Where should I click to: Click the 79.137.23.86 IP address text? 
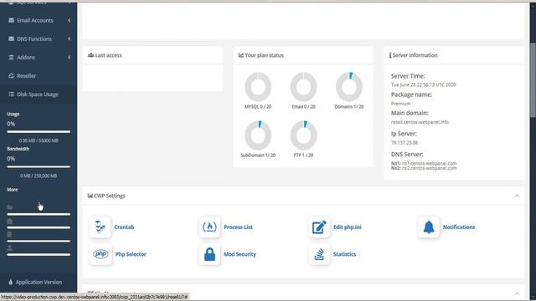pos(405,143)
